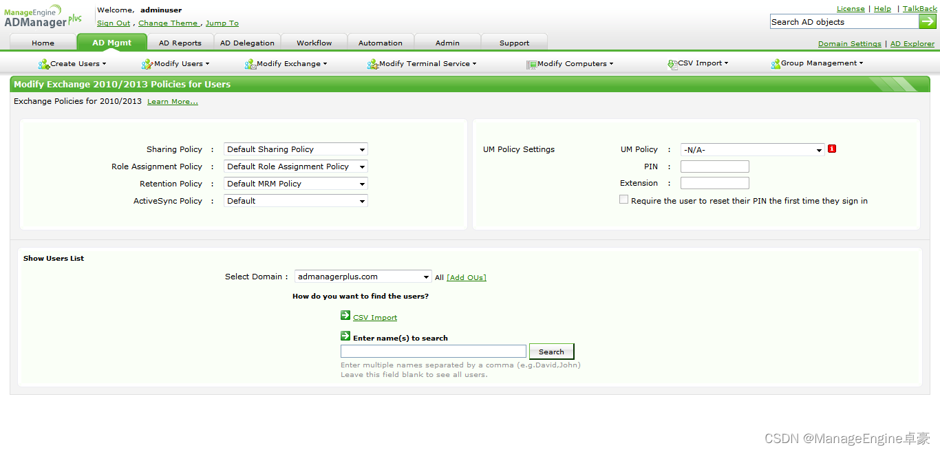
Task: Click the CSV Import toolbar icon
Action: pos(672,64)
